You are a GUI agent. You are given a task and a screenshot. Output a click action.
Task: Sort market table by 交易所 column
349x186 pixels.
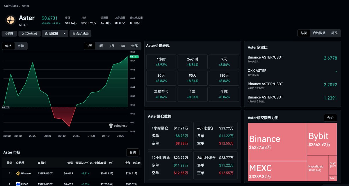pyautogui.click(x=20, y=163)
